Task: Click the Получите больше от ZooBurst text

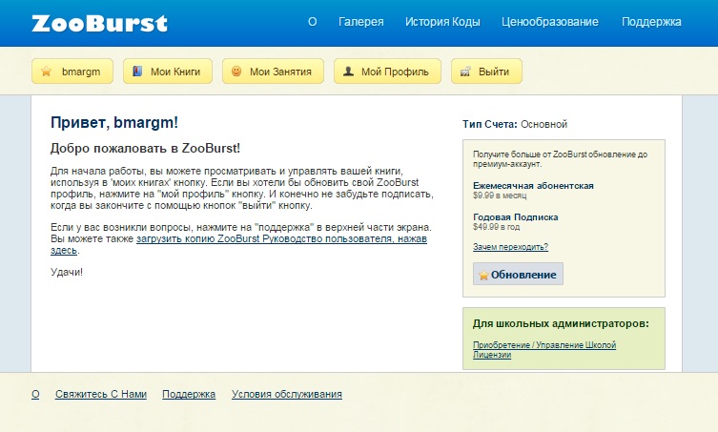Action: pos(560,159)
